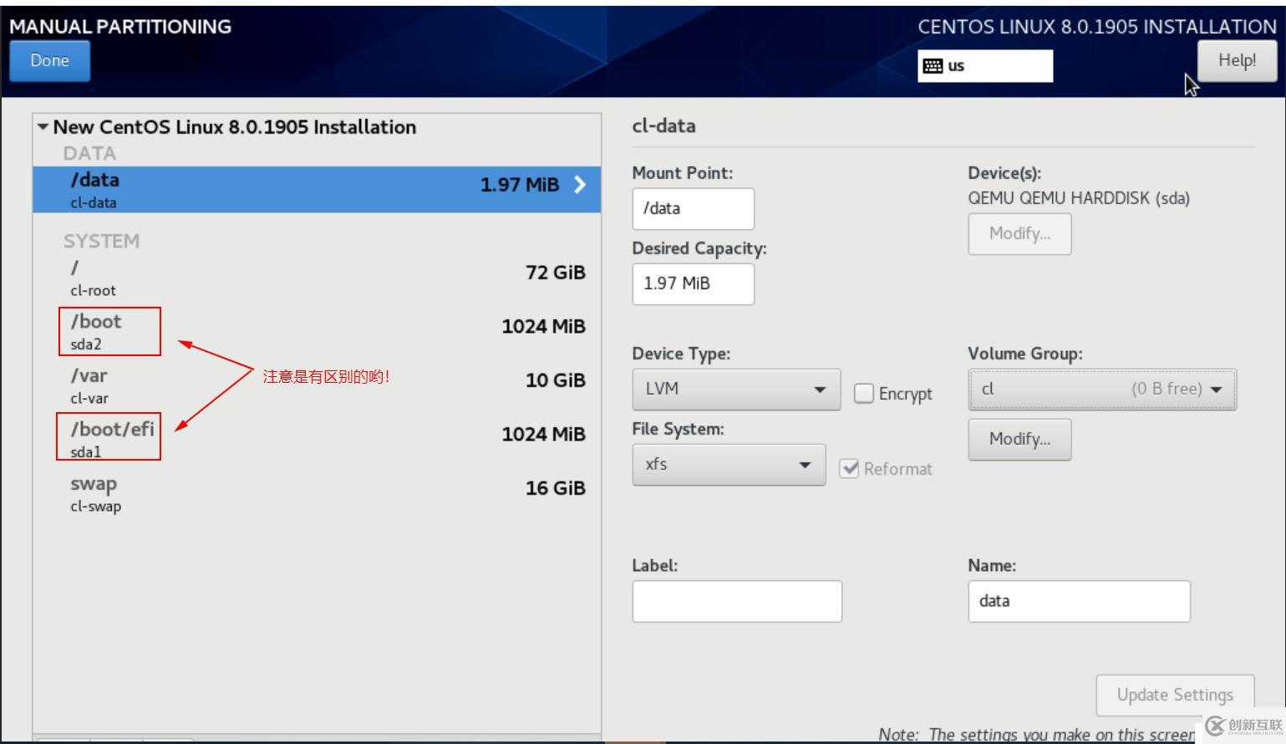Select the /boot sda2 partition
Screen dimensions: 1286x744
[x=317, y=332]
